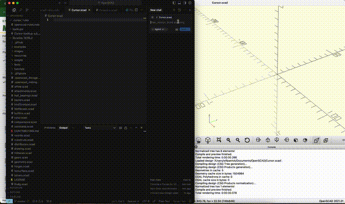The height and width of the screenshot is (204, 345).
Task: Switch to the Output panel tab
Action: (x=64, y=128)
